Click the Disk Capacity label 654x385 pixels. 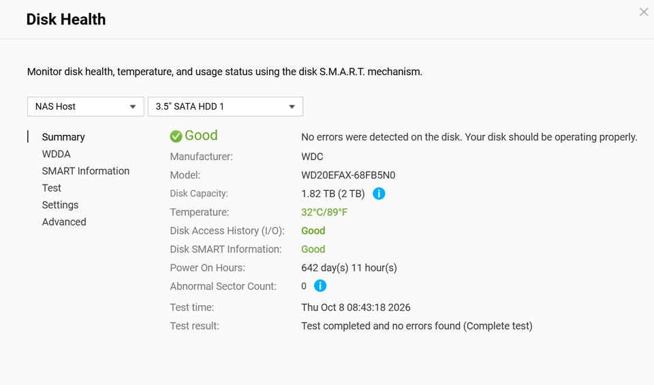pyautogui.click(x=199, y=194)
